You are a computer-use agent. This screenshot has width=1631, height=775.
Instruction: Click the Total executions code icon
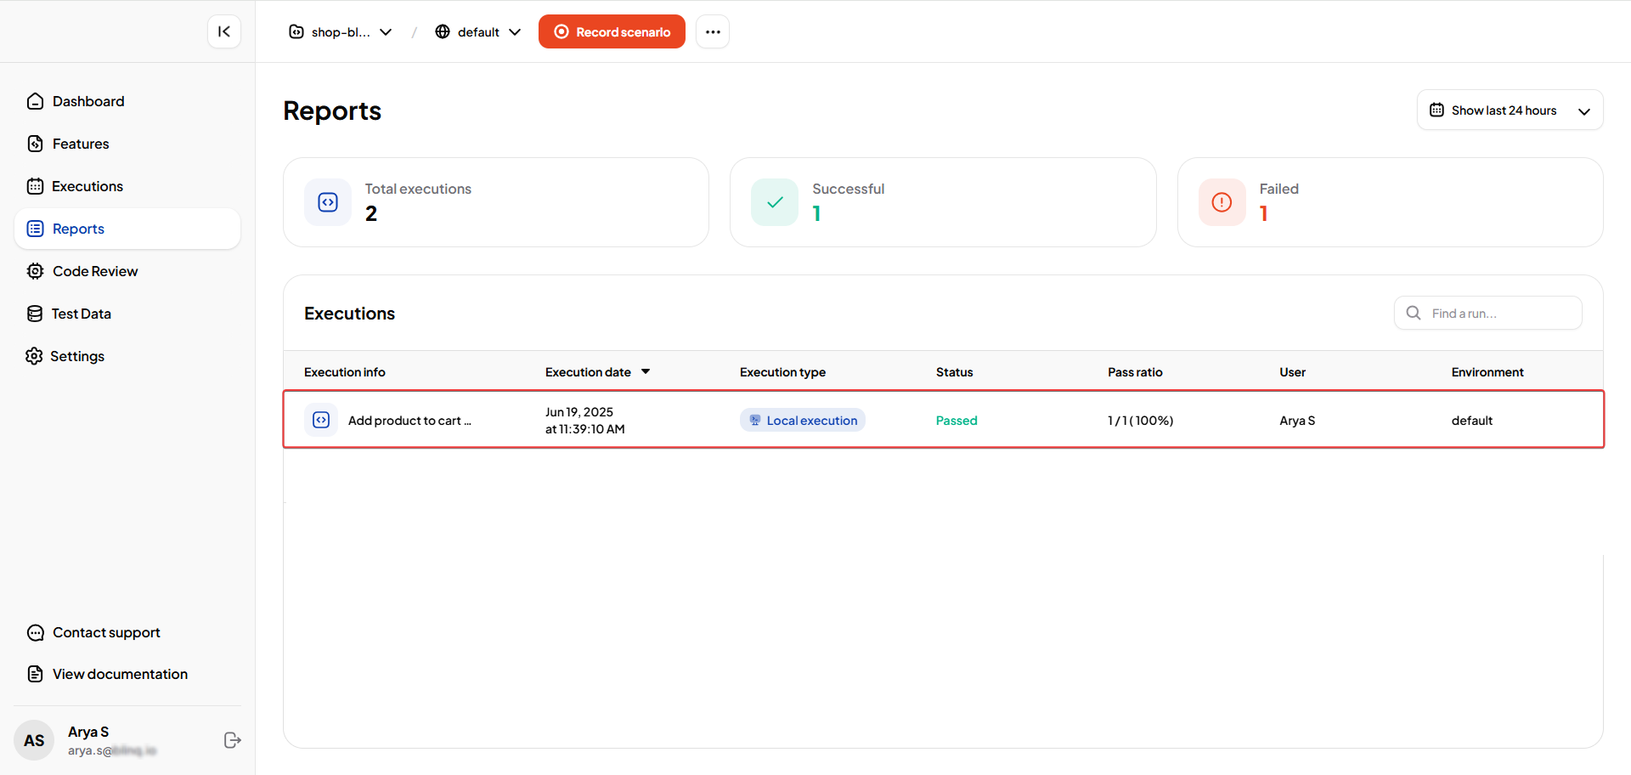(328, 202)
